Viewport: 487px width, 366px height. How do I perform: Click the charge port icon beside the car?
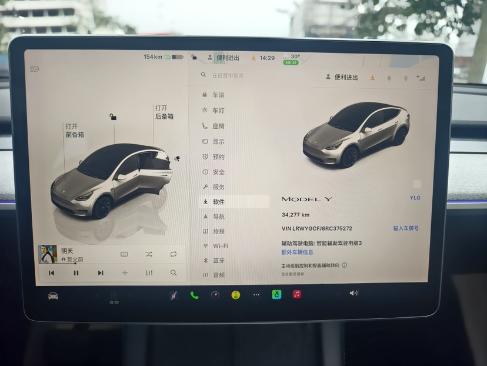pos(177,159)
